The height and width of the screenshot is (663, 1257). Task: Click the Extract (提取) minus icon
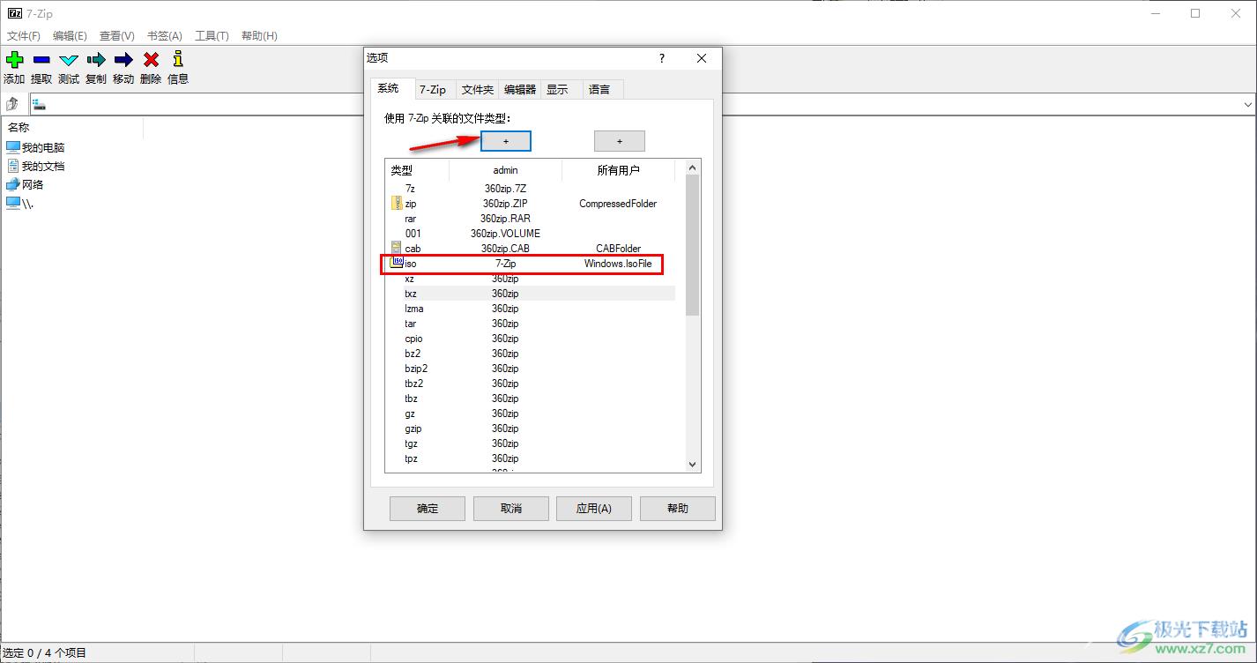click(41, 59)
